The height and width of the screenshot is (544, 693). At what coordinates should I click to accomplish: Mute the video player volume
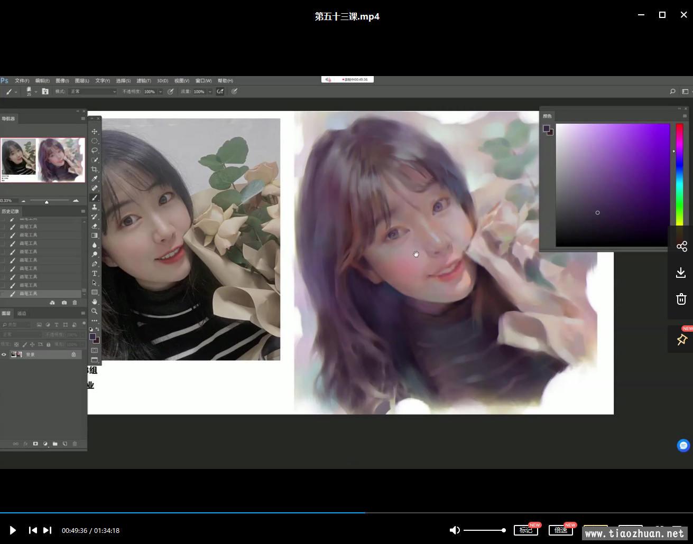click(454, 530)
